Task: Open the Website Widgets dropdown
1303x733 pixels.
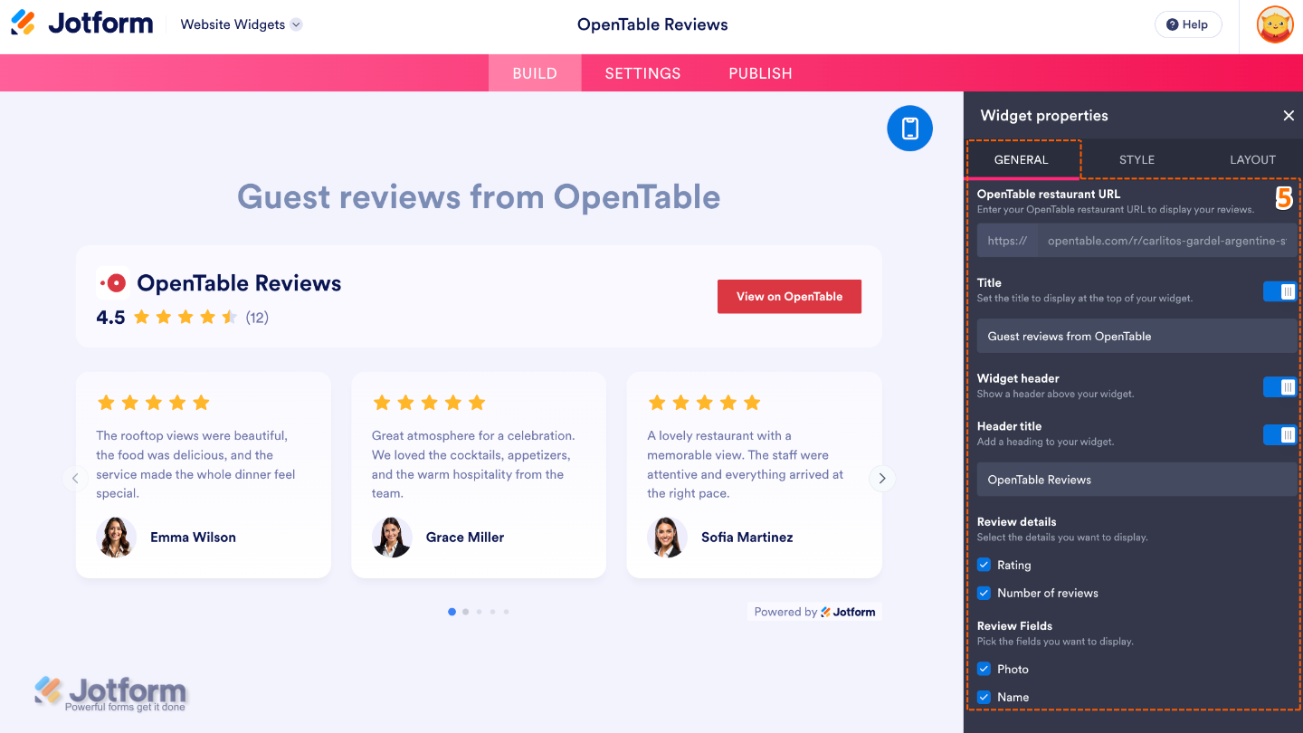Action: (x=241, y=24)
